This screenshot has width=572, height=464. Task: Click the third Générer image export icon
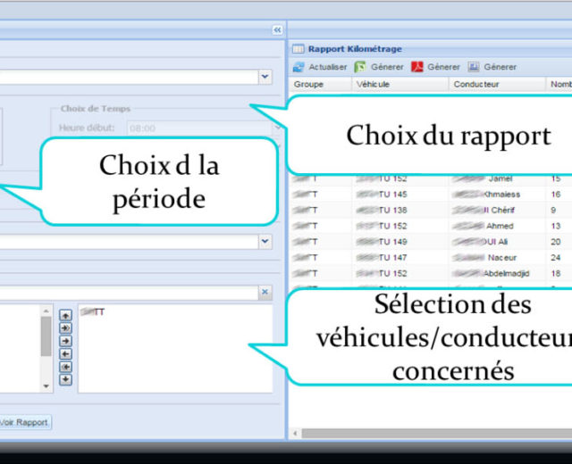[474, 67]
